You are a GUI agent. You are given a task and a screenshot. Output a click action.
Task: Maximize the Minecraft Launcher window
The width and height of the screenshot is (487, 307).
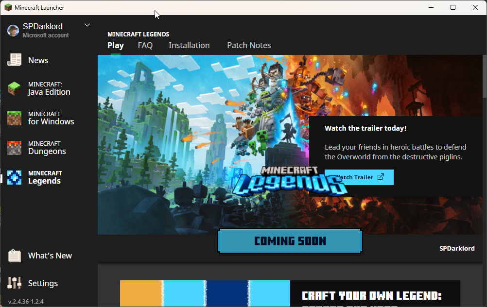[x=453, y=7]
